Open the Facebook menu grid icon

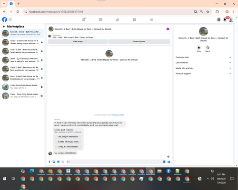click(x=218, y=19)
